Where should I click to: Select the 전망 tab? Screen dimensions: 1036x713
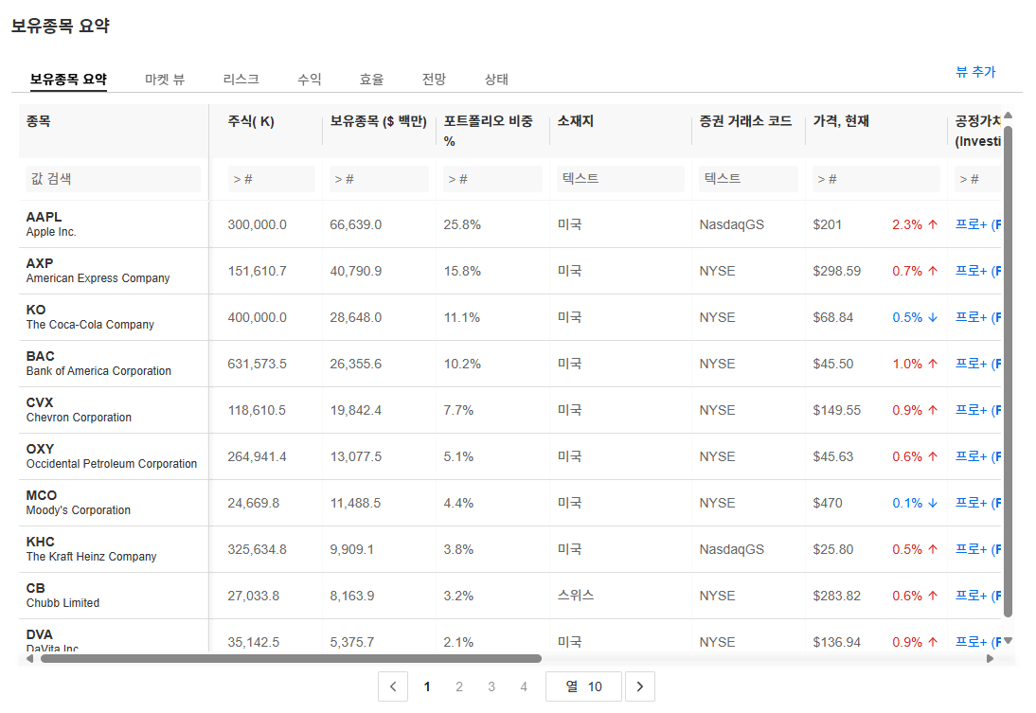click(x=434, y=80)
